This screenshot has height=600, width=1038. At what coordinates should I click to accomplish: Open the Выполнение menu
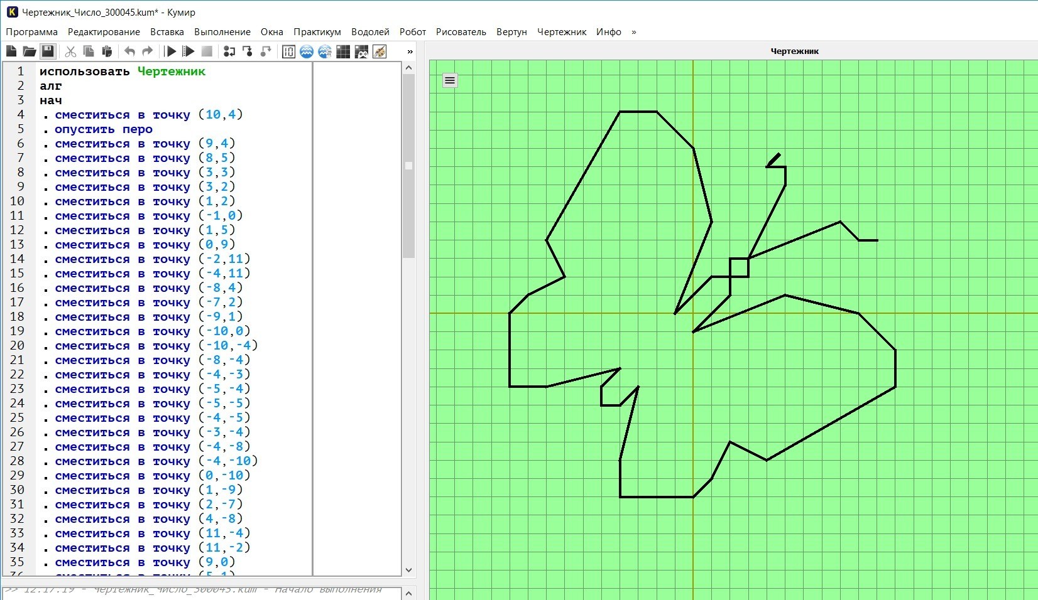coord(222,32)
